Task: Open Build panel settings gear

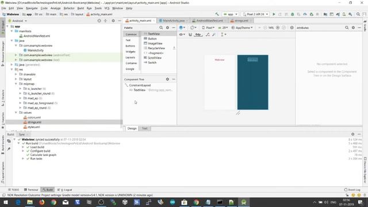Action: click(352, 134)
